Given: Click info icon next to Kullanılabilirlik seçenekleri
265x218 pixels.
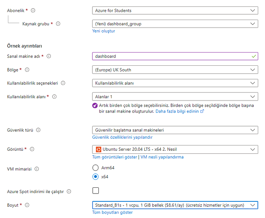Looking at the screenshot, I should (63, 83).
